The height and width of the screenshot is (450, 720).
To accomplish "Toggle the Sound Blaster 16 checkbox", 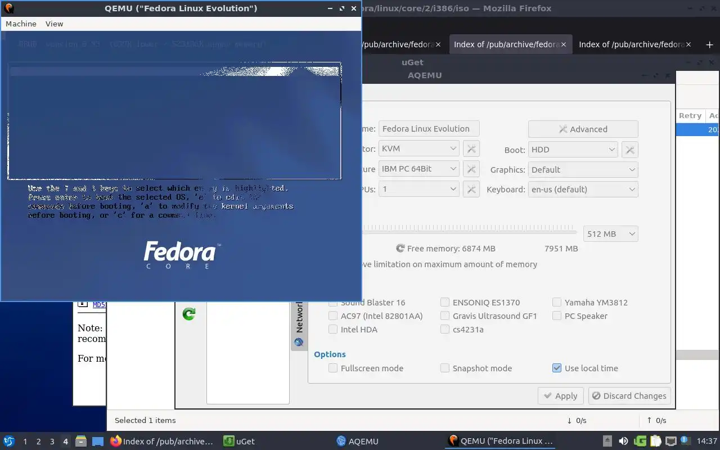I will pos(333,302).
